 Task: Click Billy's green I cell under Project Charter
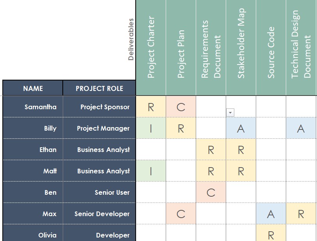point(151,128)
